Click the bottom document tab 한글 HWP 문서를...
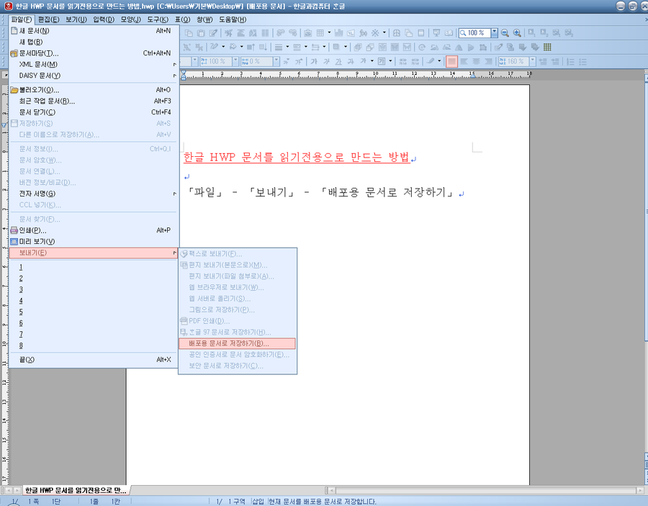 coord(75,490)
